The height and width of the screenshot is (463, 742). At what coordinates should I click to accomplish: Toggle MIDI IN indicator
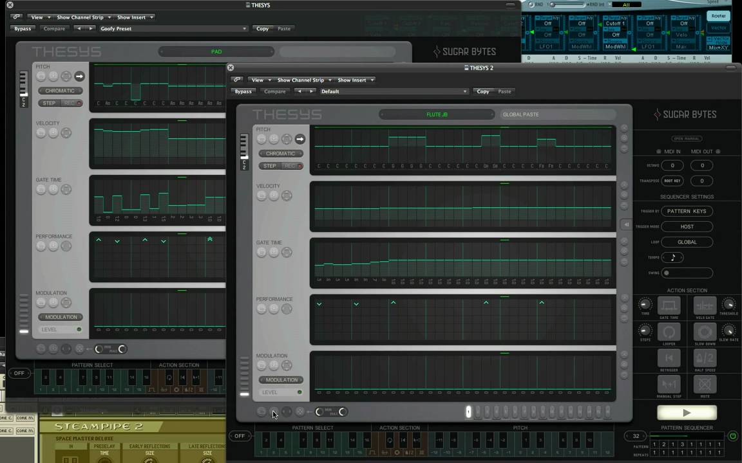tap(658, 152)
